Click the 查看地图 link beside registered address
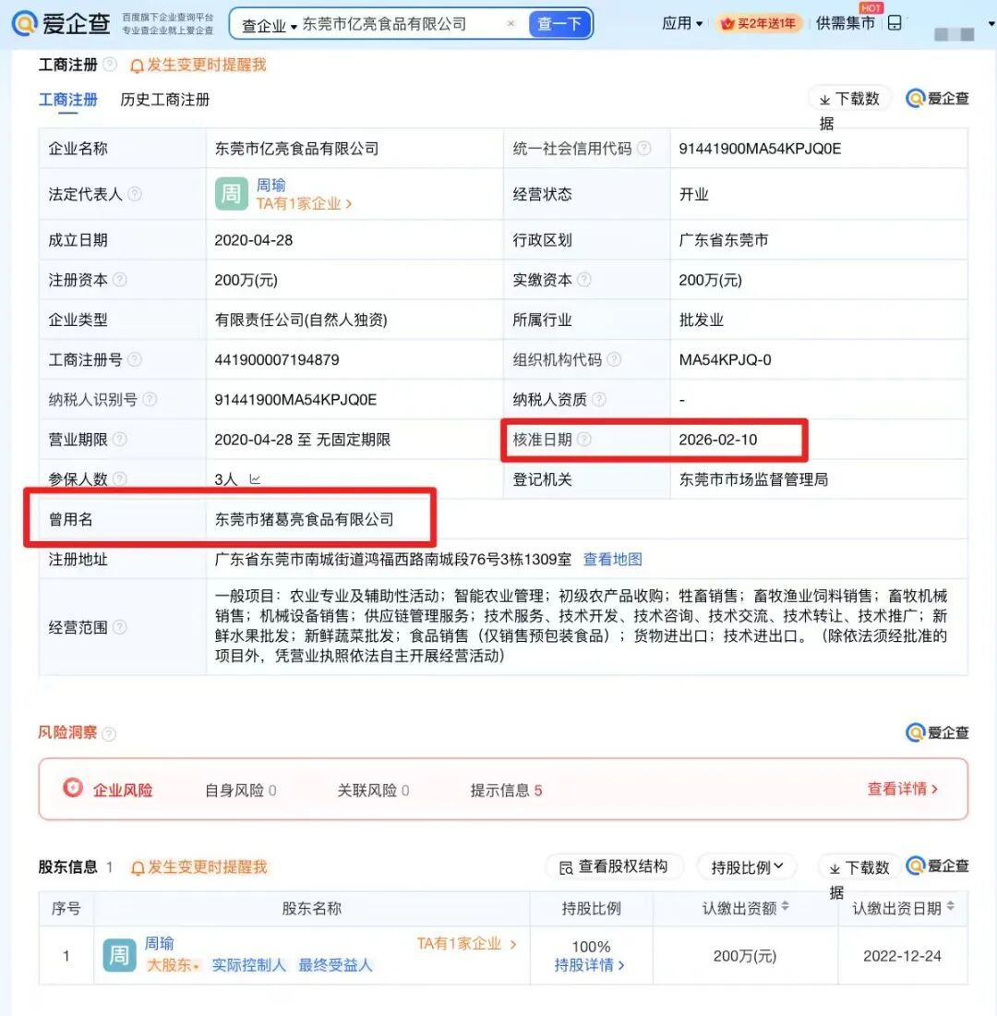The width and height of the screenshot is (997, 1016). [x=613, y=559]
